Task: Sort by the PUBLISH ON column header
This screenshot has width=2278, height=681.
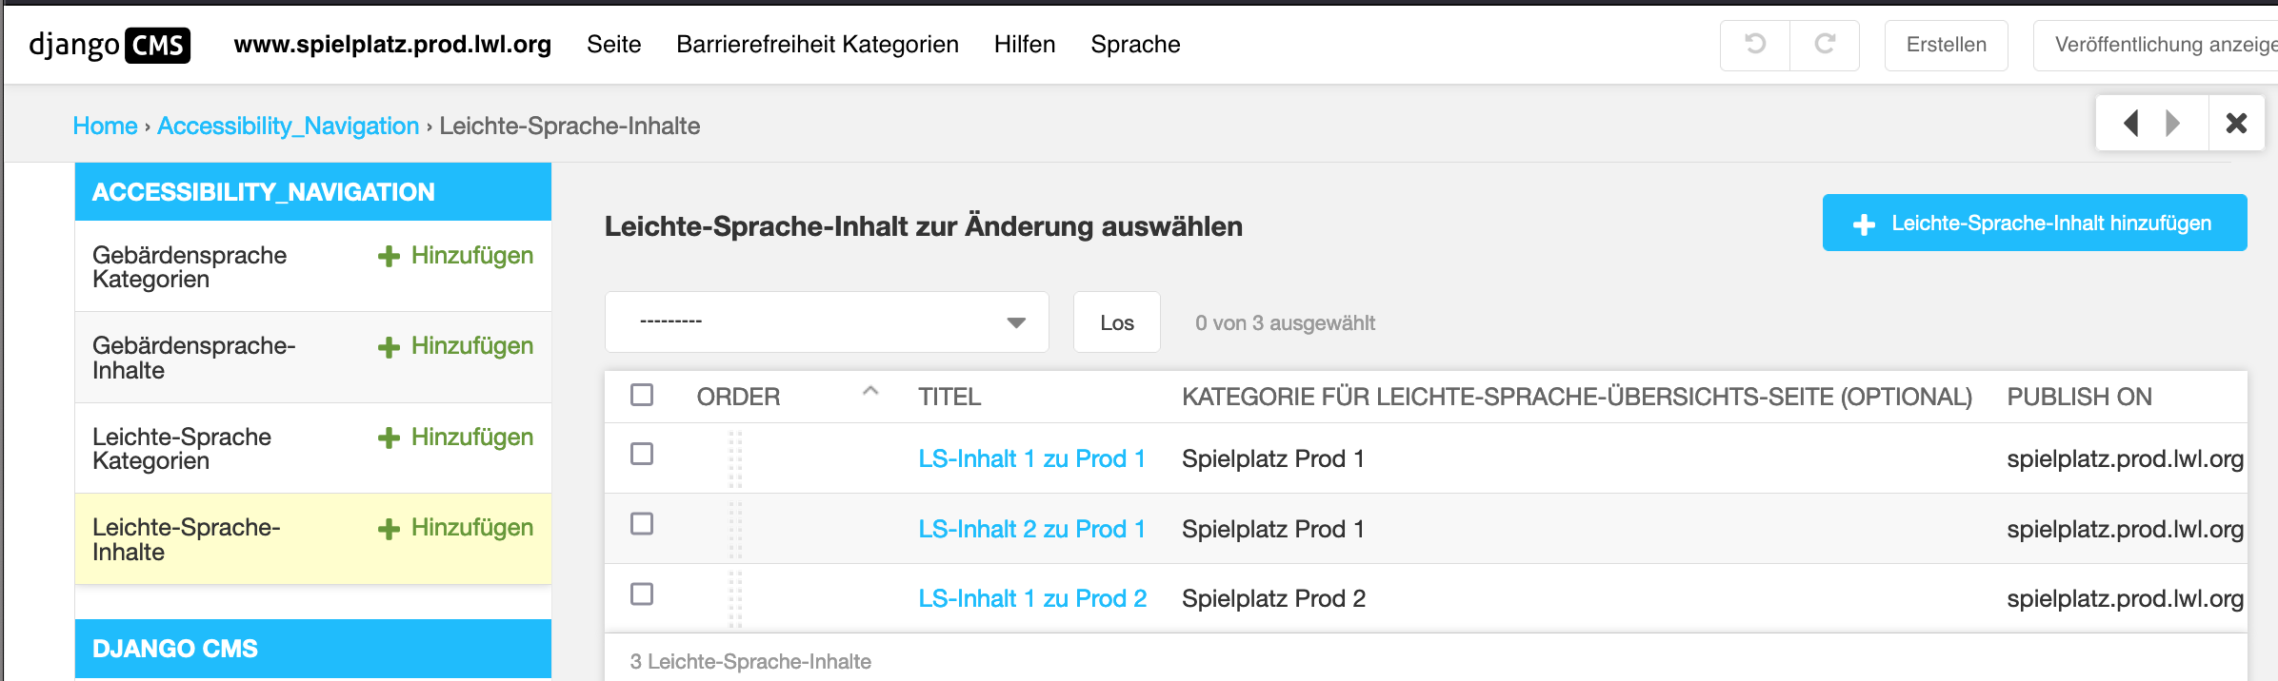Action: click(2079, 397)
